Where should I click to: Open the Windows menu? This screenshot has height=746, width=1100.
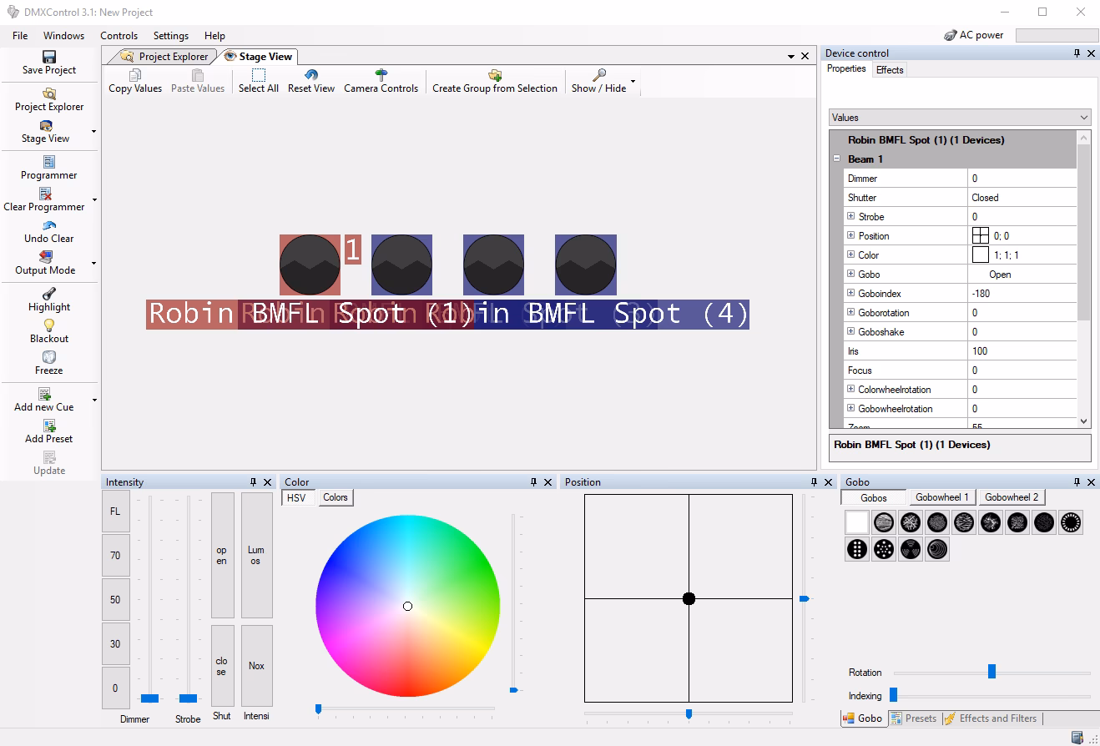pos(63,36)
